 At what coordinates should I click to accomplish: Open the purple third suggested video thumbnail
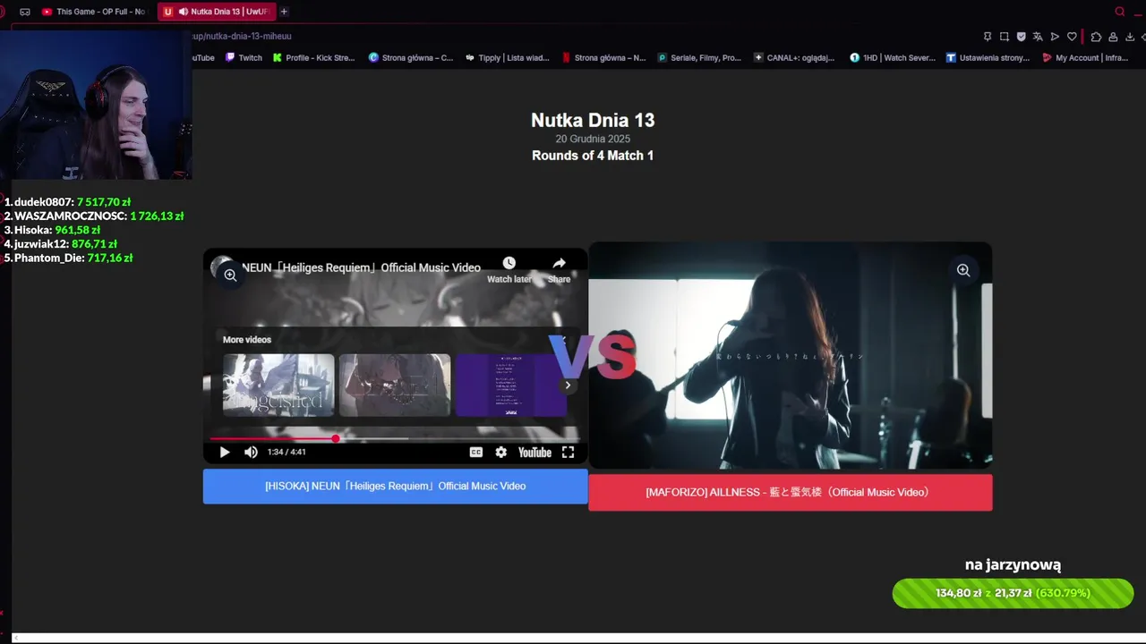click(511, 386)
